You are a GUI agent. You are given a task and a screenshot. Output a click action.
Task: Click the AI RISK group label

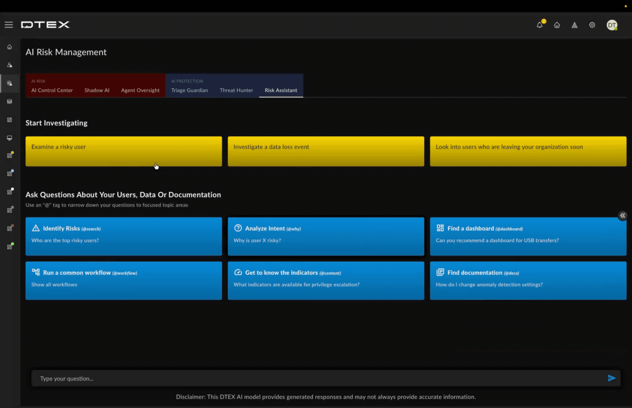[38, 81]
